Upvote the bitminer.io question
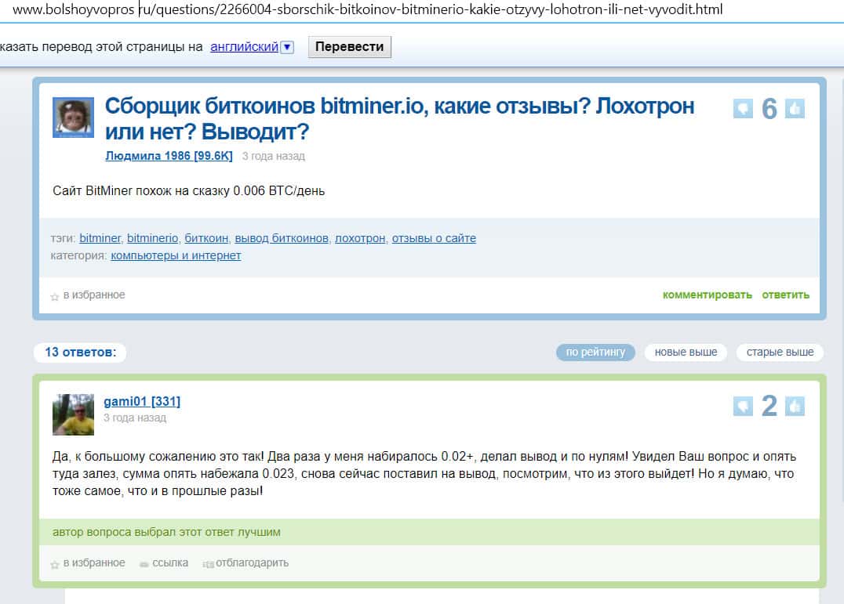This screenshot has width=844, height=604. click(795, 109)
